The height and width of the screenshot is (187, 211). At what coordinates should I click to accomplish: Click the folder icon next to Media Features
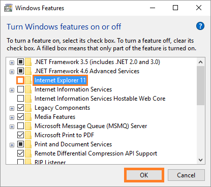pyautogui.click(x=28, y=117)
